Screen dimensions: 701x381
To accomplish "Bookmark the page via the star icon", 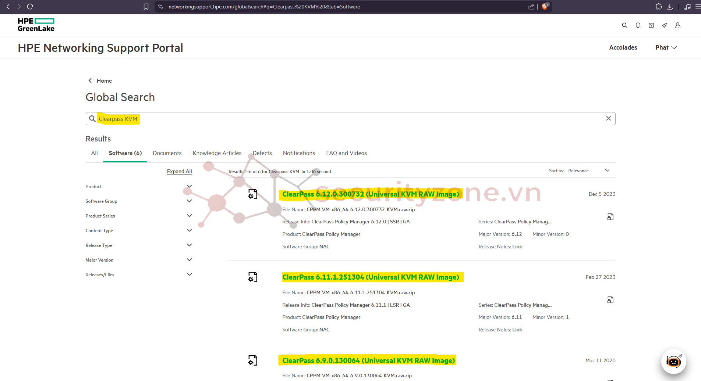I will click(x=146, y=6).
